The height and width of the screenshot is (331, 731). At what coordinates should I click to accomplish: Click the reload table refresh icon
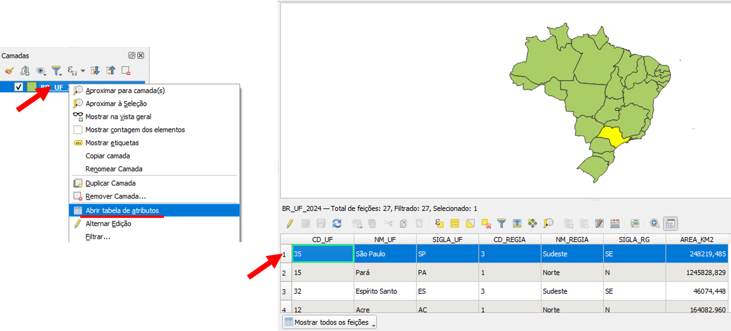click(337, 223)
